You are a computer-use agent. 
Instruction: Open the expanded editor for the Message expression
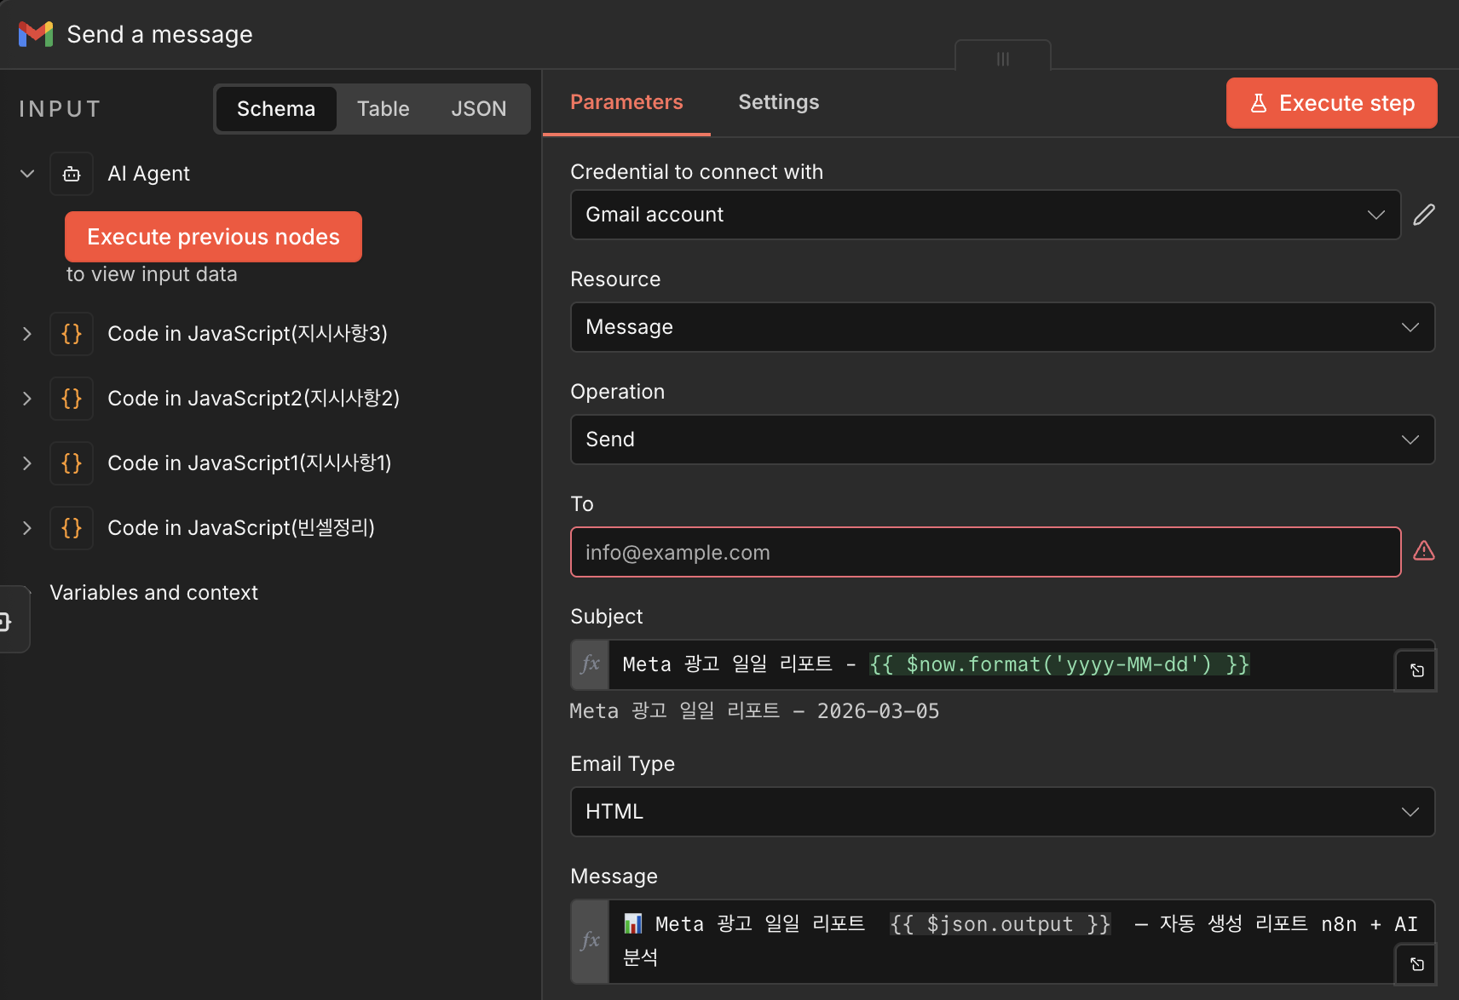(x=1416, y=964)
